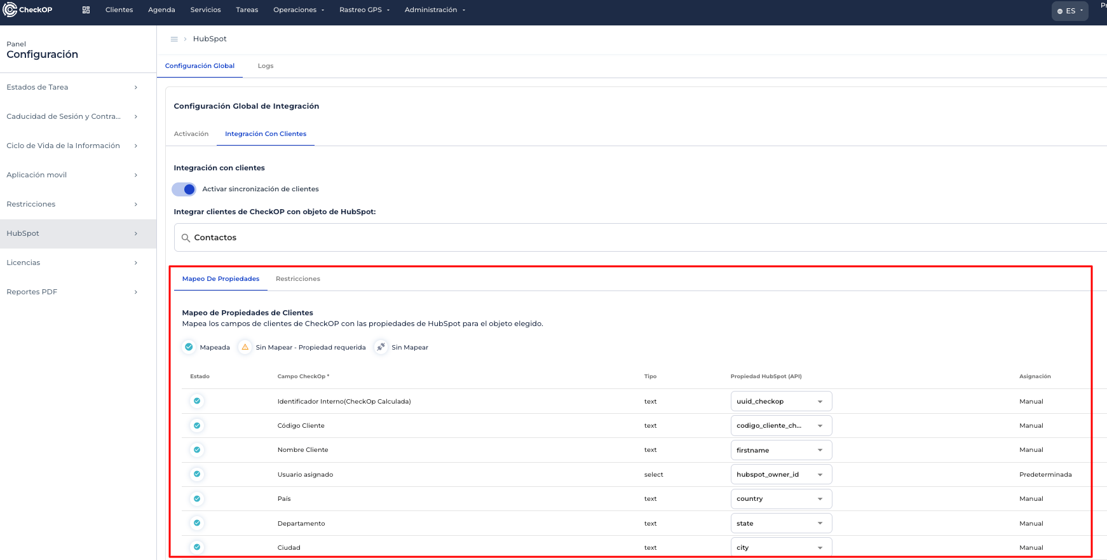This screenshot has height=560, width=1107.
Task: Click the hamburger menu icon beside HubSpot breadcrumb
Action: [x=174, y=39]
